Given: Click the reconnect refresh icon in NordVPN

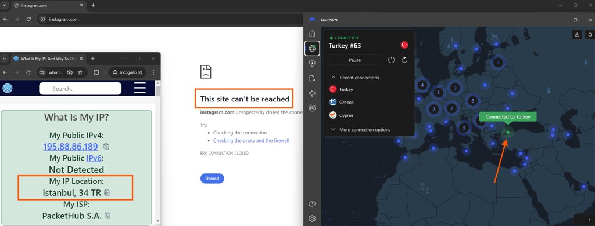Looking at the screenshot, I should click(404, 60).
